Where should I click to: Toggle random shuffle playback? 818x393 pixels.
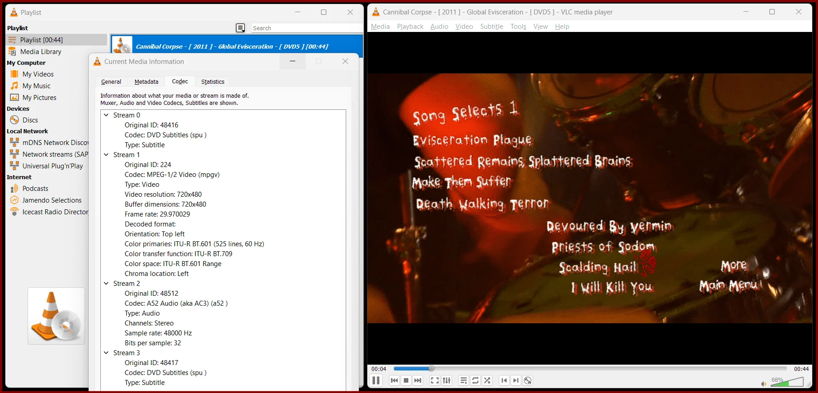(487, 380)
